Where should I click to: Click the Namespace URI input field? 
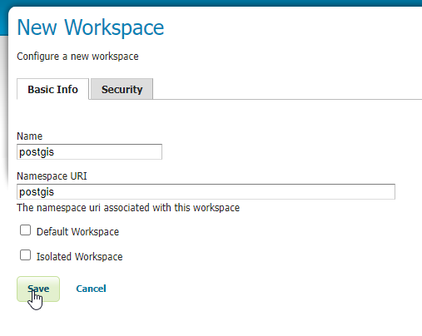point(206,191)
